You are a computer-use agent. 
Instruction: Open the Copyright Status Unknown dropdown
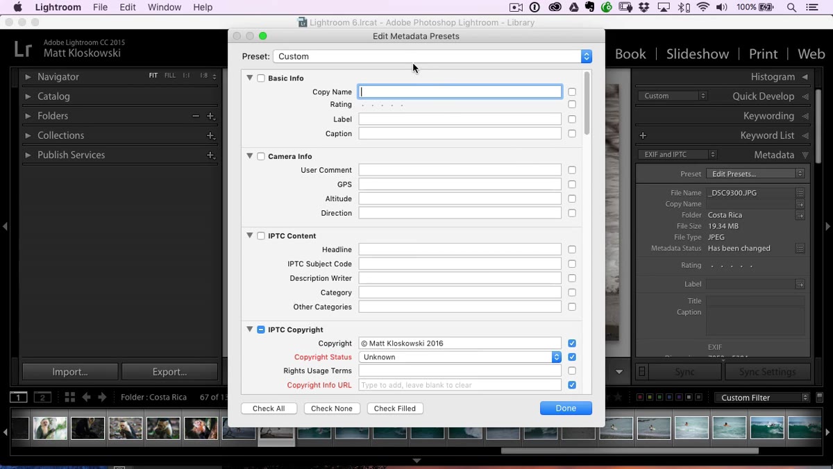(x=460, y=357)
